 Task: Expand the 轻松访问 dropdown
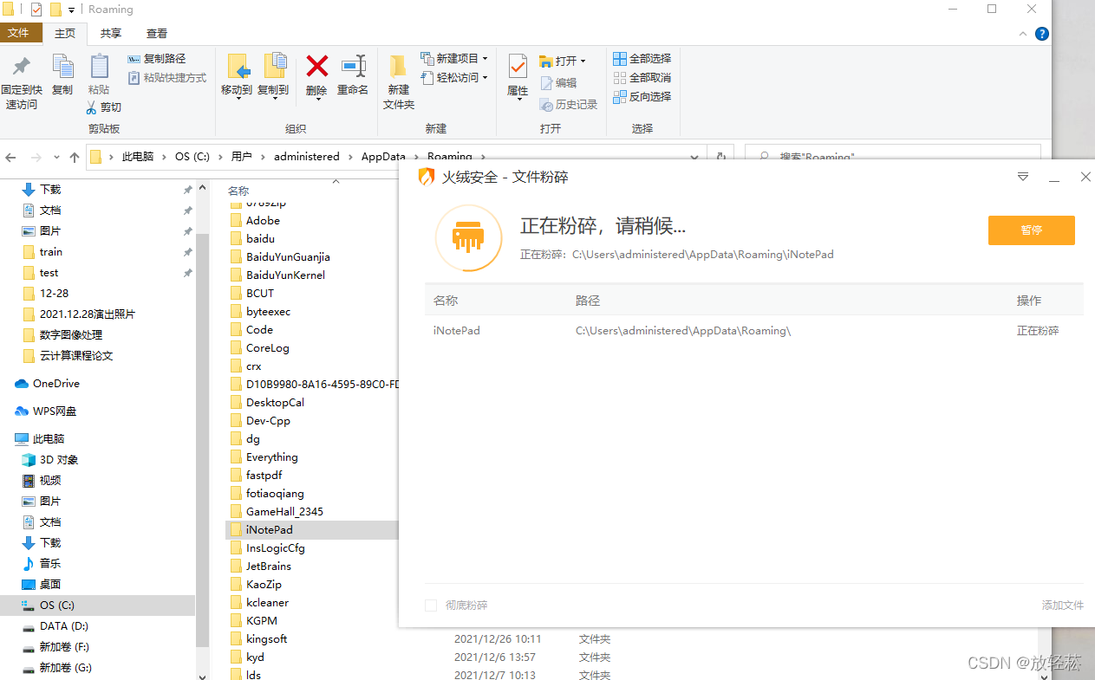pos(485,78)
